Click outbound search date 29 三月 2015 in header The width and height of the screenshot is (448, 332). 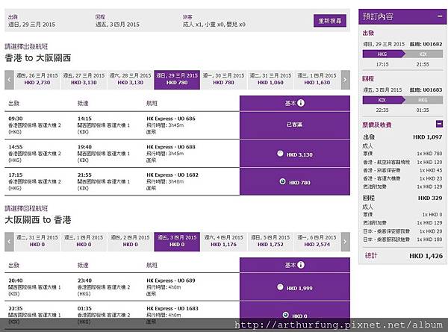tap(31, 25)
